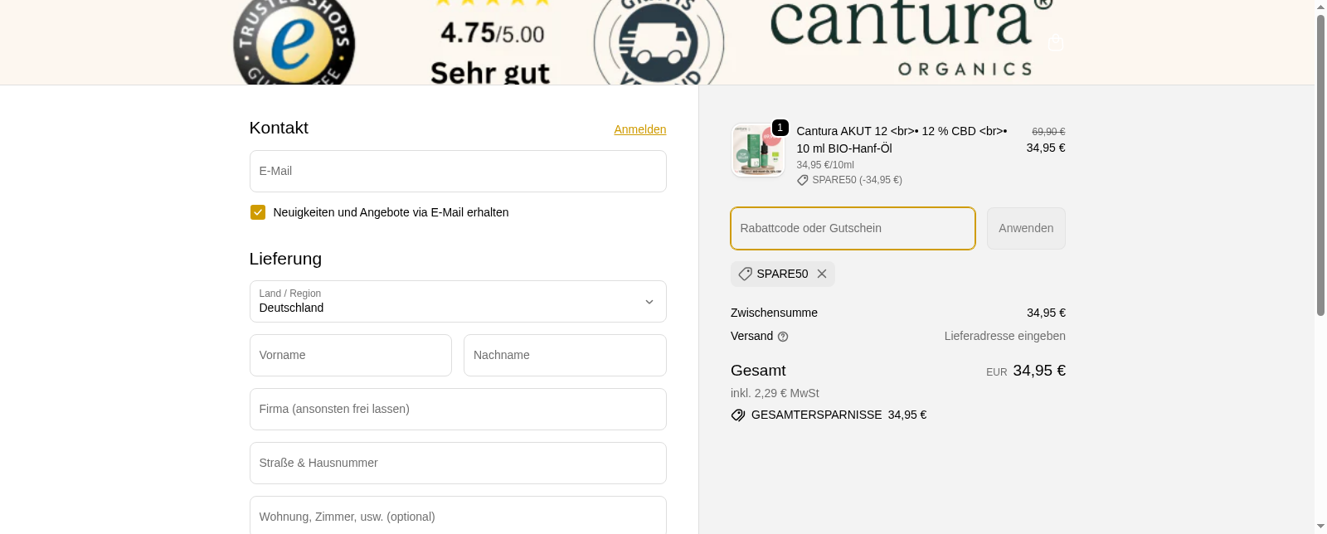Click the GESAMTERSPARNISSE tag icon
Screen dimensions: 1327x534
coord(738,415)
